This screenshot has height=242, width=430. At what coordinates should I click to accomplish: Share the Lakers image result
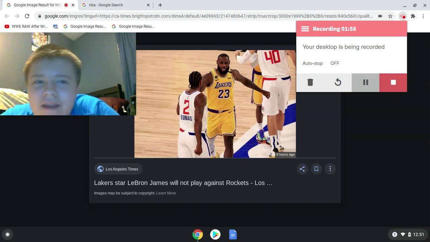coord(302,169)
